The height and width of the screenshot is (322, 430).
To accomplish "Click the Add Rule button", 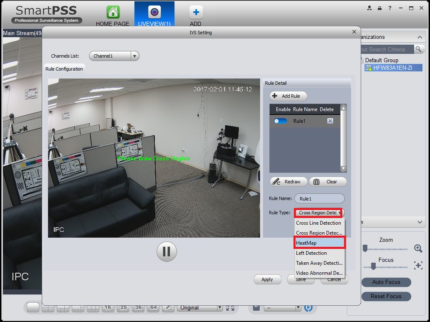I will [x=288, y=96].
